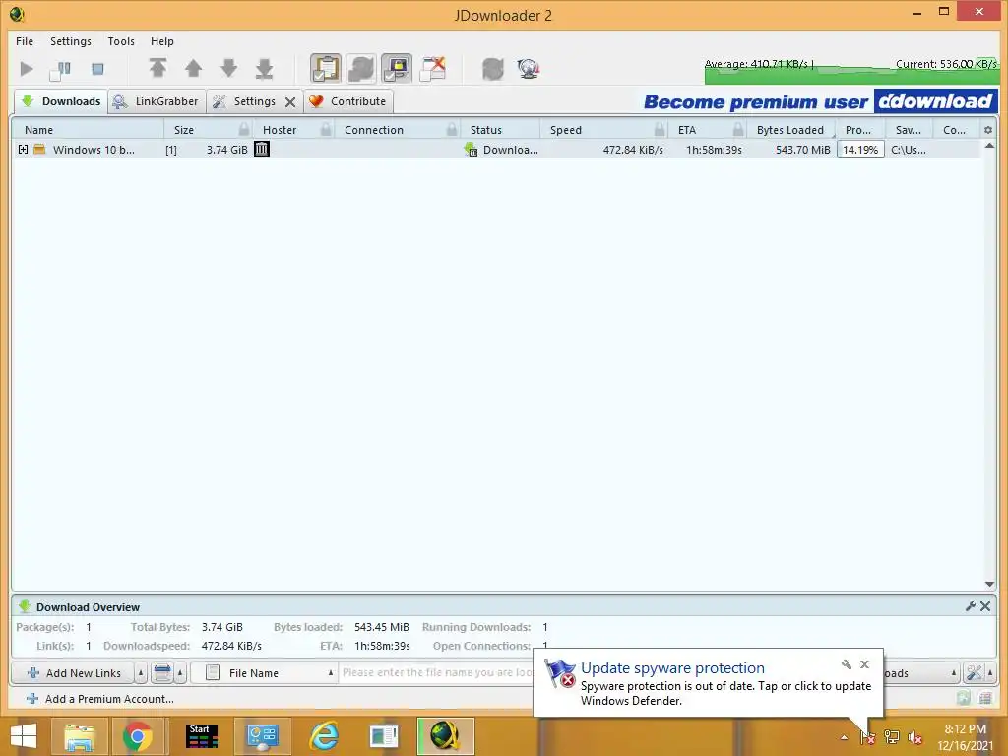Open Internet Explorer from the taskbar
This screenshot has width=1008, height=756.
pos(323,736)
